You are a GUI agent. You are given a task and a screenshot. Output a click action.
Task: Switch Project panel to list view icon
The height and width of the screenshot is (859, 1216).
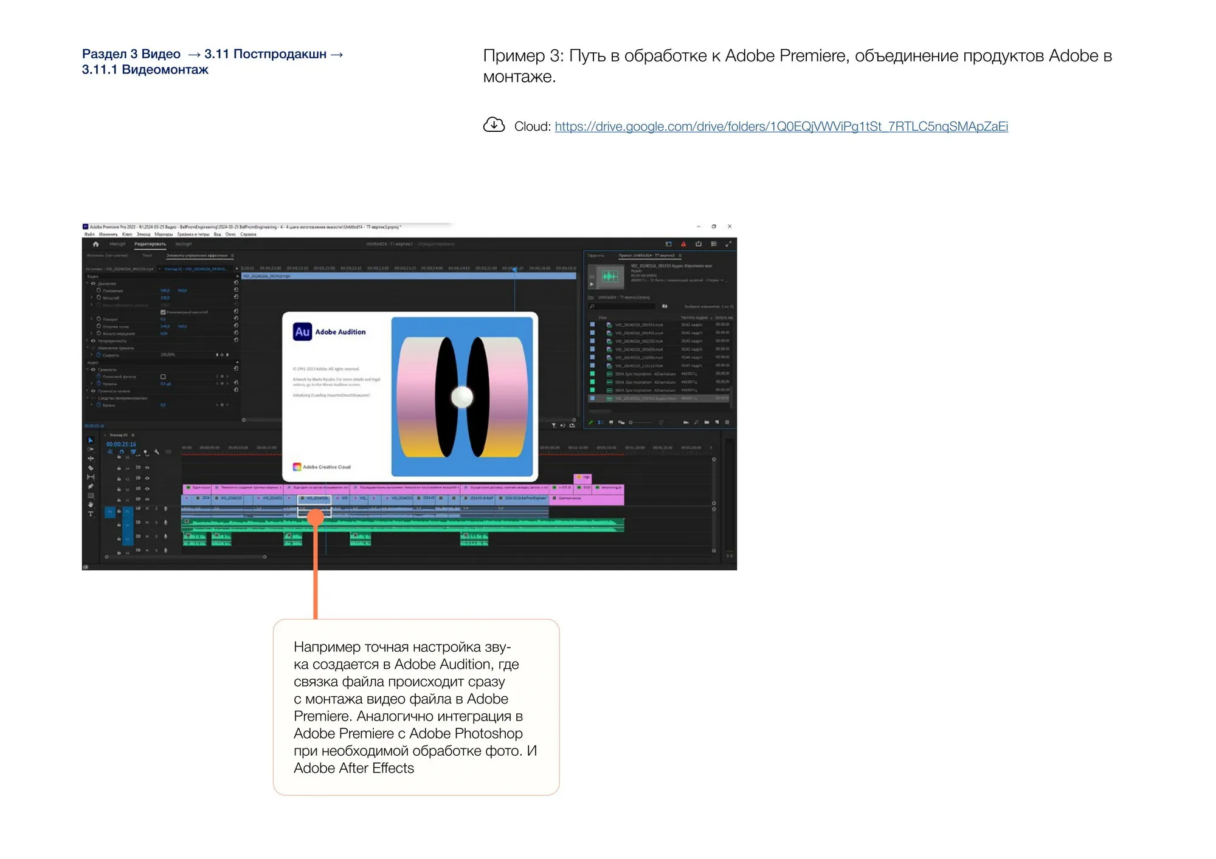pyautogui.click(x=601, y=422)
